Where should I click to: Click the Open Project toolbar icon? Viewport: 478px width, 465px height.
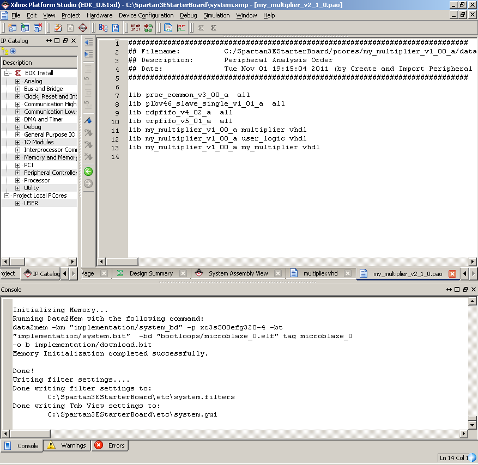[x=25, y=28]
